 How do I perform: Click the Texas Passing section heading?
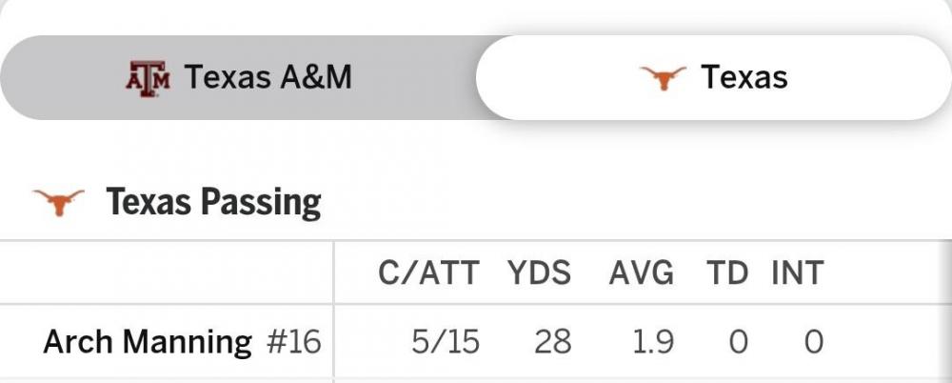click(213, 202)
